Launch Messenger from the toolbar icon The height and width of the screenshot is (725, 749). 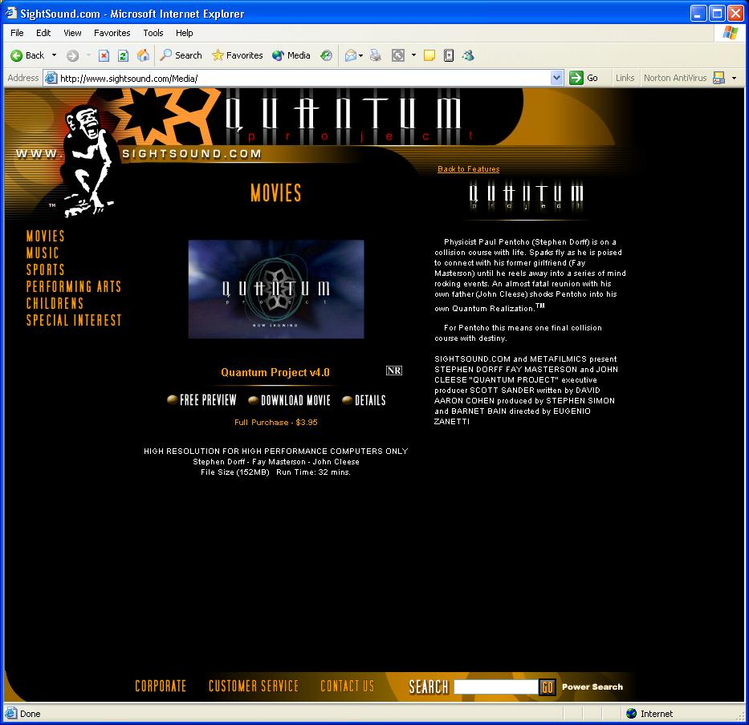pyautogui.click(x=468, y=55)
